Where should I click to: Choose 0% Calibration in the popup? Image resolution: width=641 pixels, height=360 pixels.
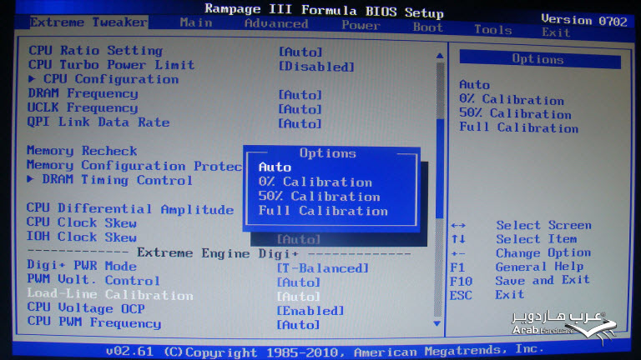[x=315, y=182]
